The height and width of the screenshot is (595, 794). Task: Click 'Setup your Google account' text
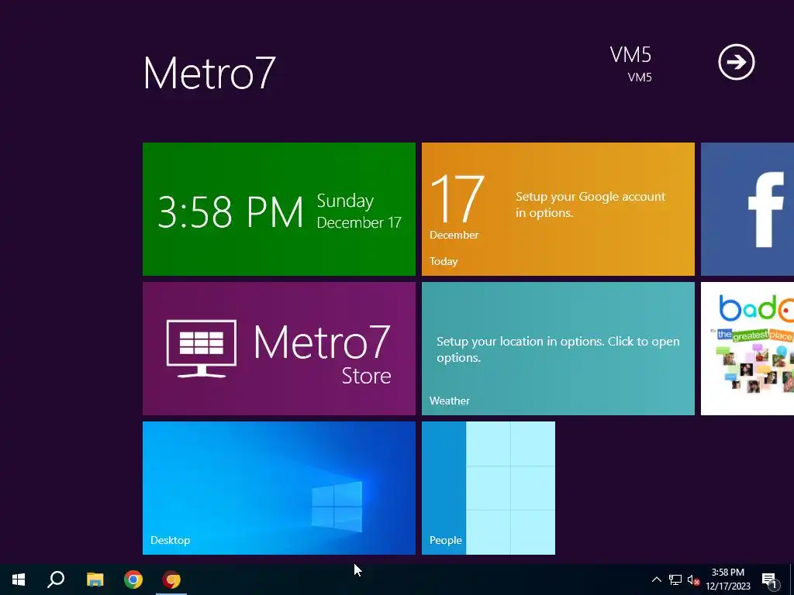point(590,205)
